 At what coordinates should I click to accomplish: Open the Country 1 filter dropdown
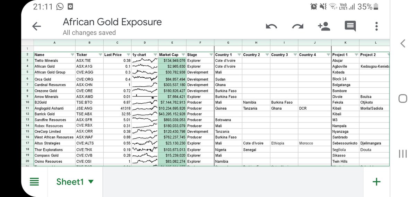[x=239, y=55]
